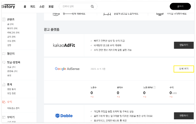196x124 pixels.
Task: Click 연동하기 for kakaoAdFit
Action: 184,45
